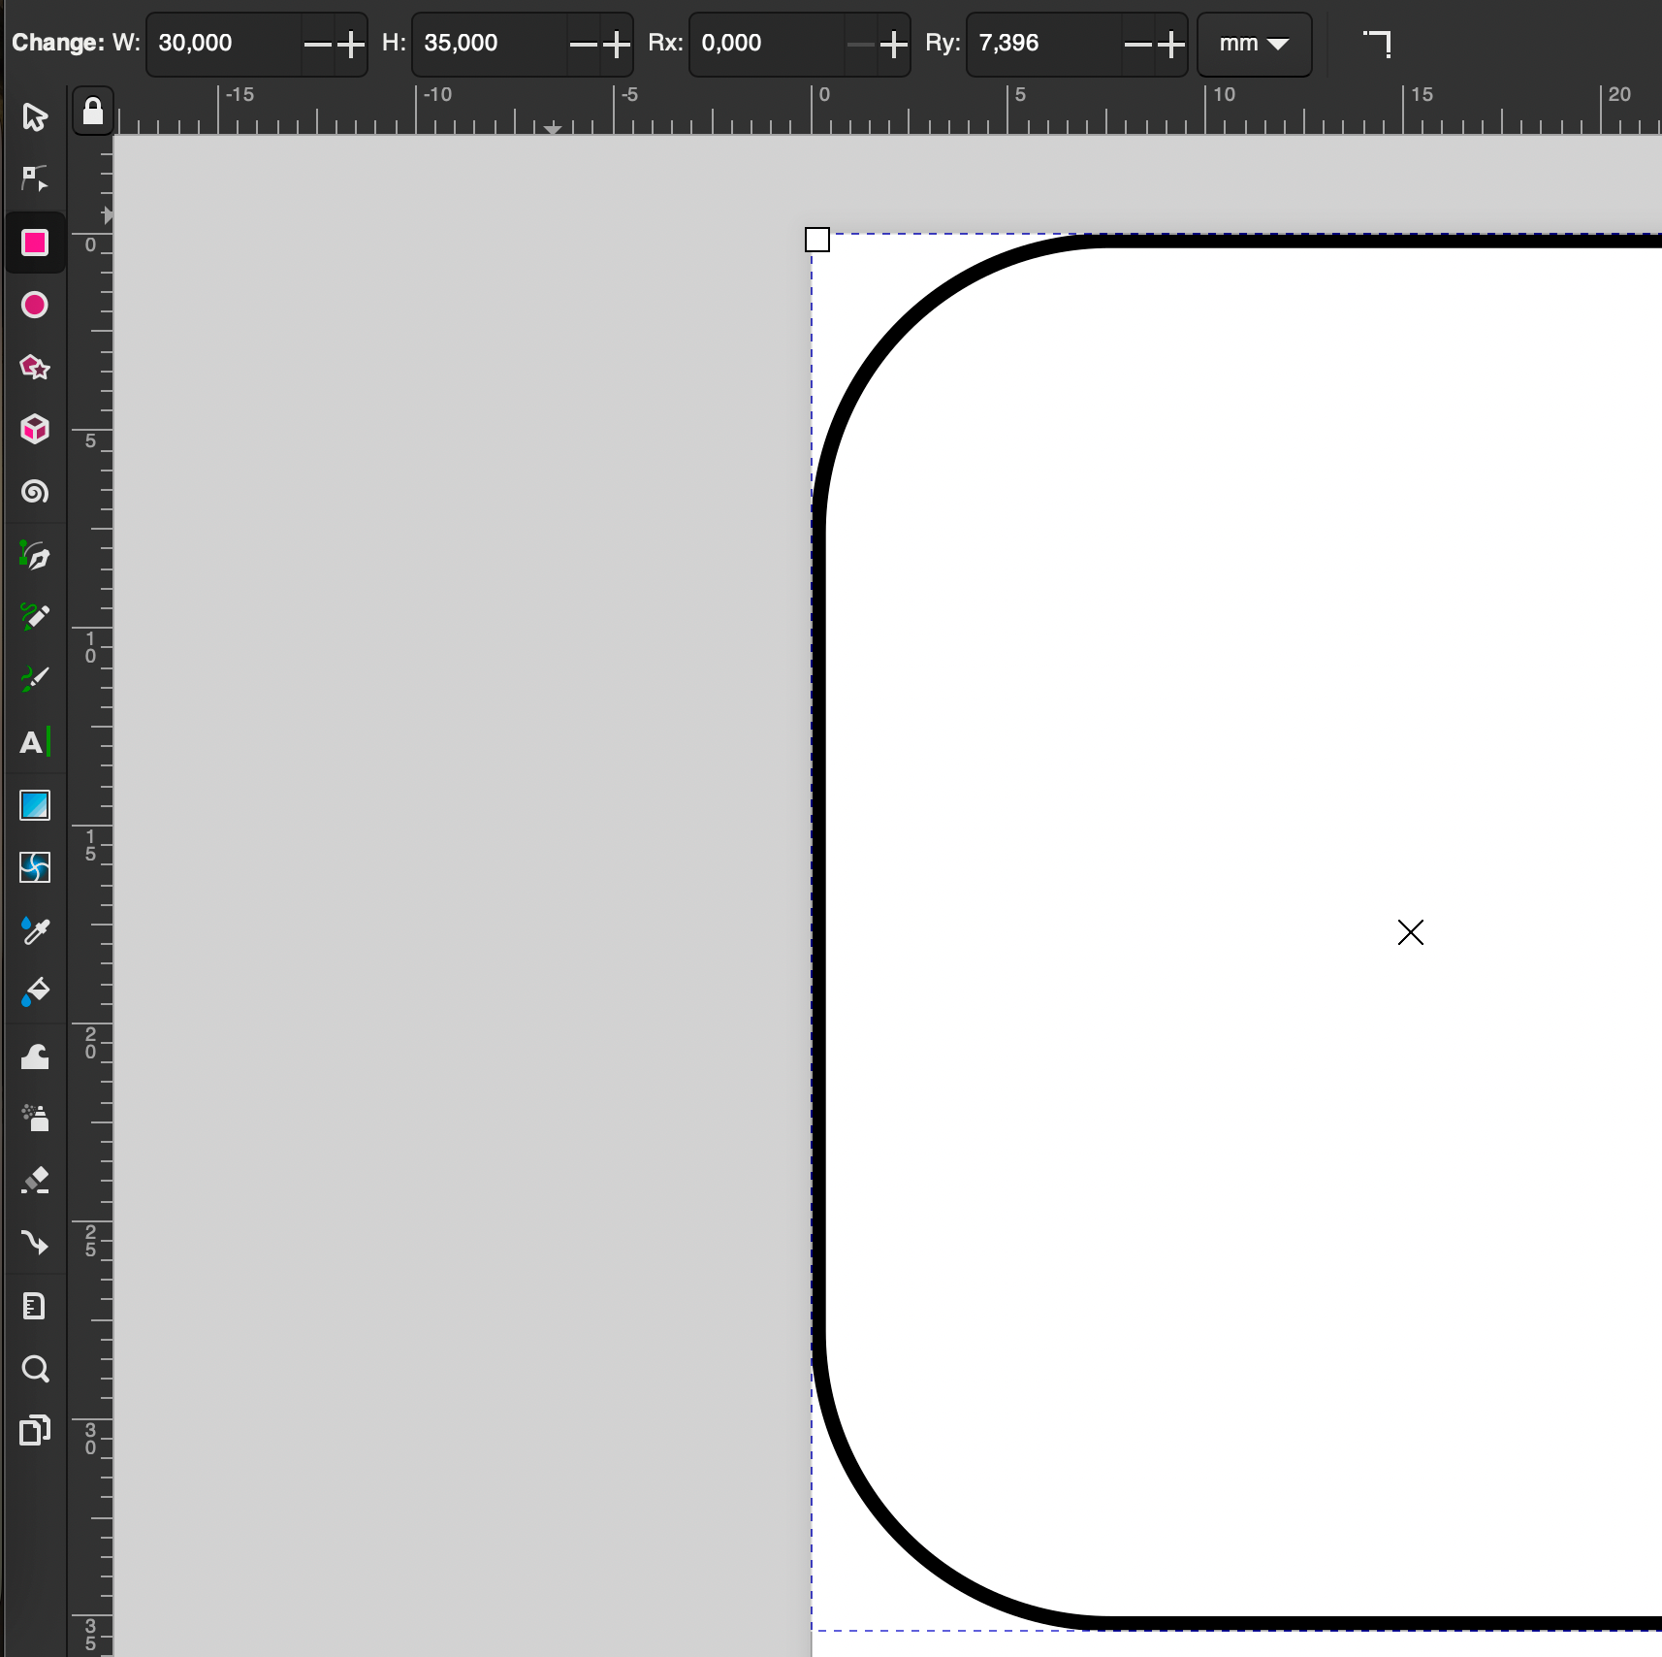The width and height of the screenshot is (1662, 1657).
Task: Click the X center marker in rectangle
Action: (1411, 932)
